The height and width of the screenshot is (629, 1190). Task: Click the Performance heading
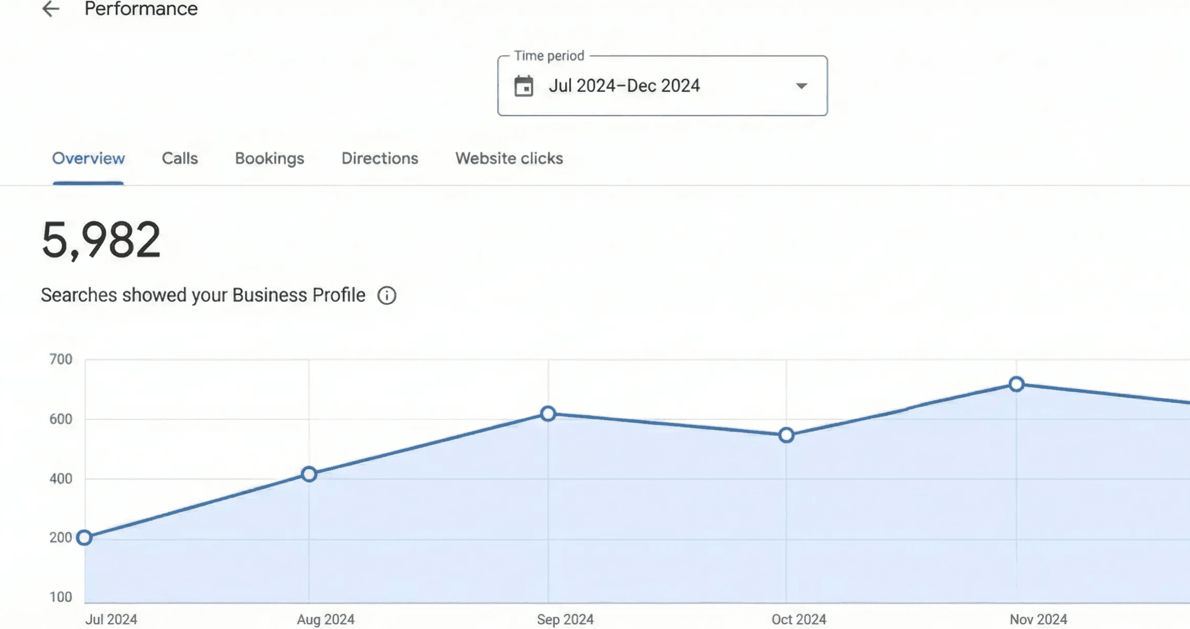[141, 9]
